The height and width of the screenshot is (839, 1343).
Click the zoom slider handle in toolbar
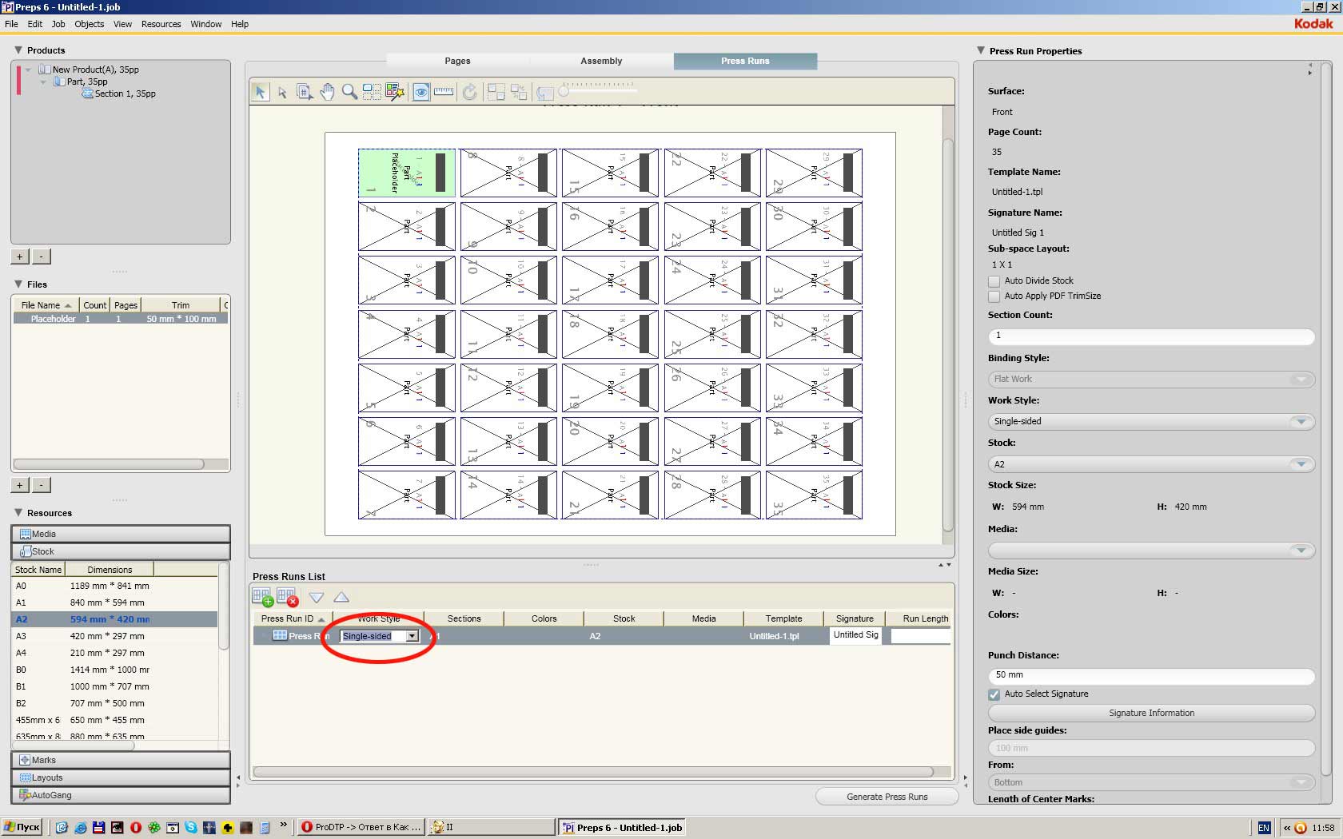click(x=564, y=92)
